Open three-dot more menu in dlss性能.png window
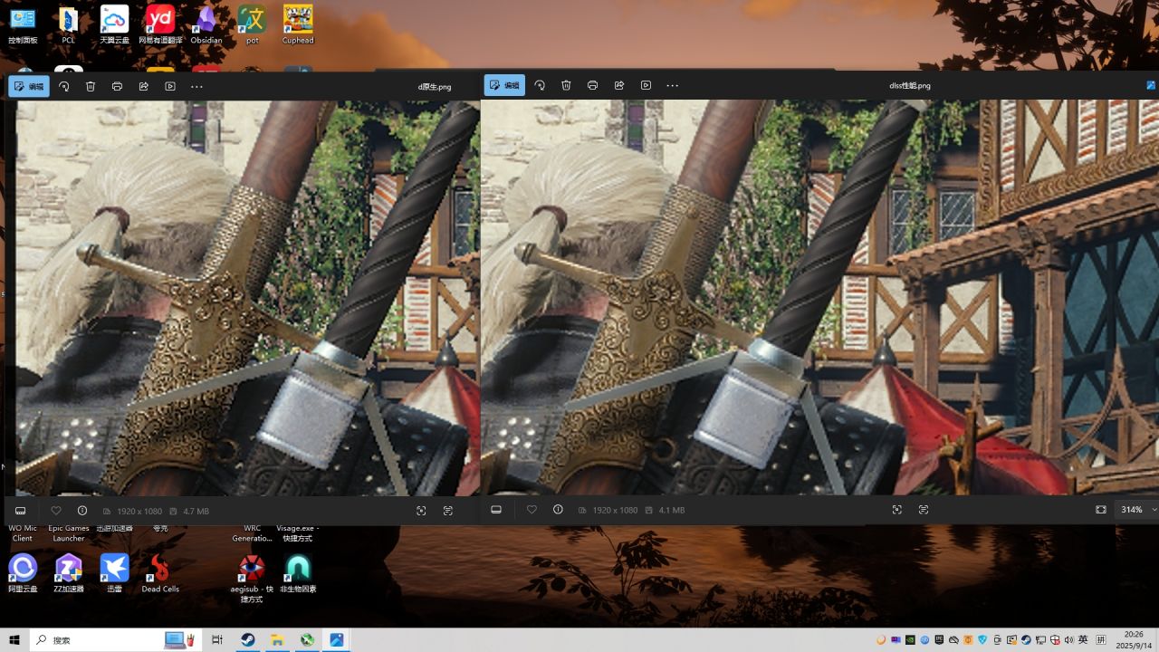Image resolution: width=1159 pixels, height=652 pixels. (672, 85)
